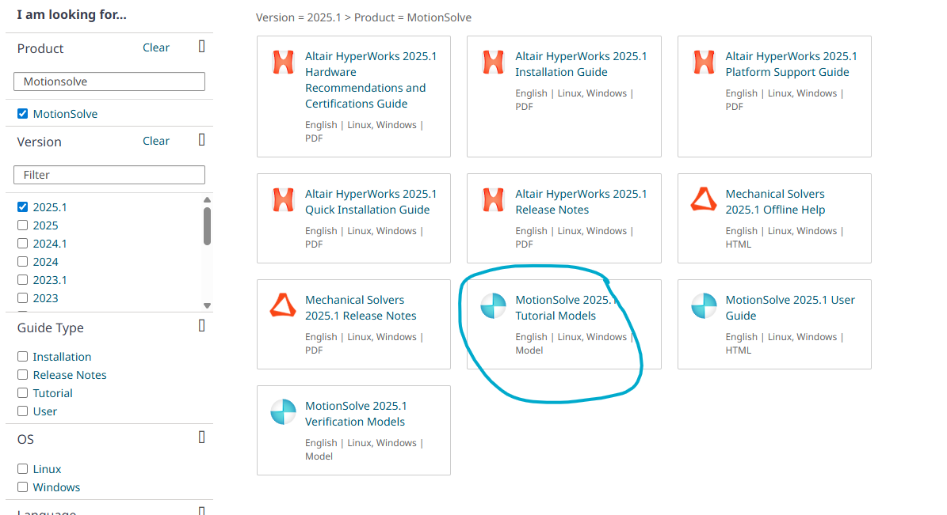Enable the Installation guide type filter
Screen dimensions: 947x515
point(22,357)
